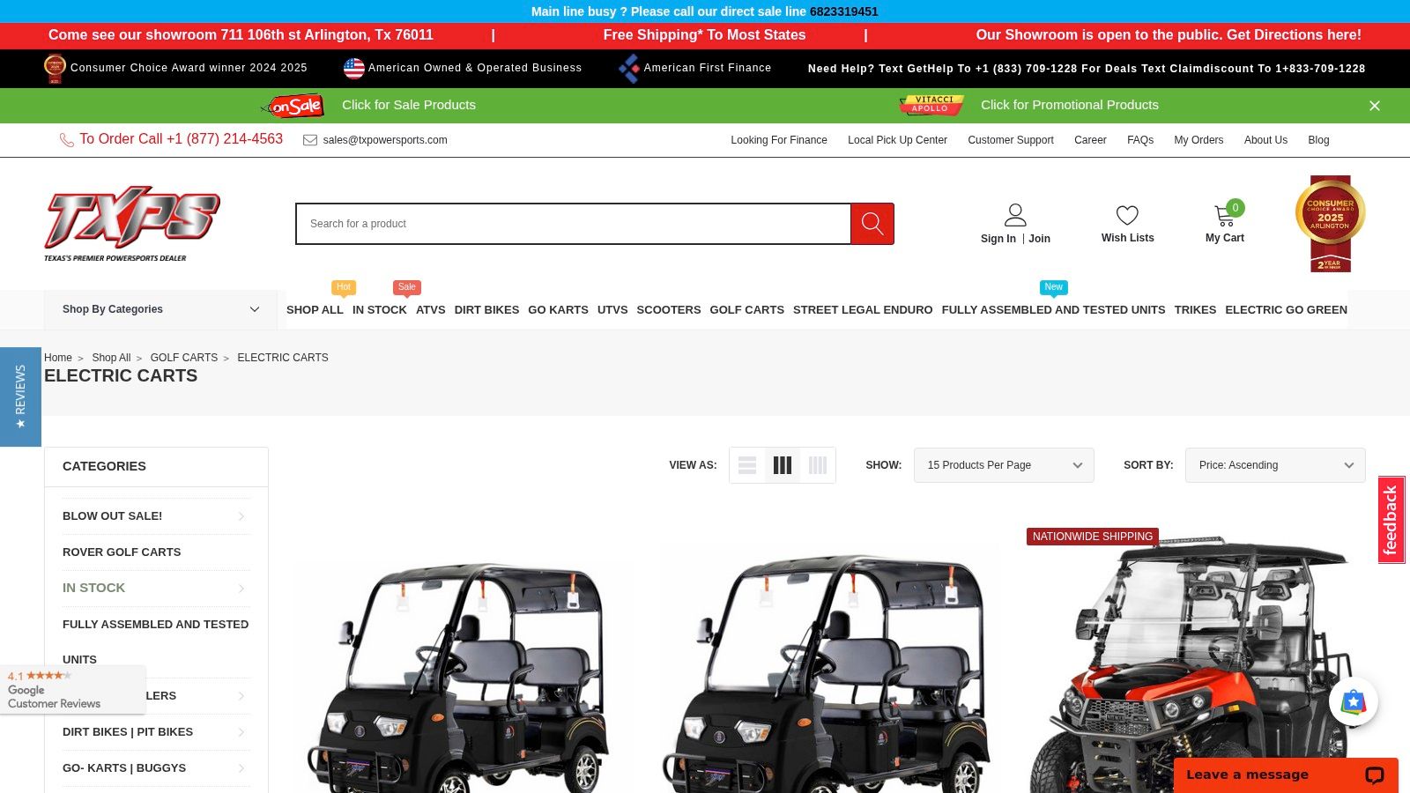Open GOLF CARTS navigation menu item
This screenshot has height=793, width=1410.
pos(746,310)
